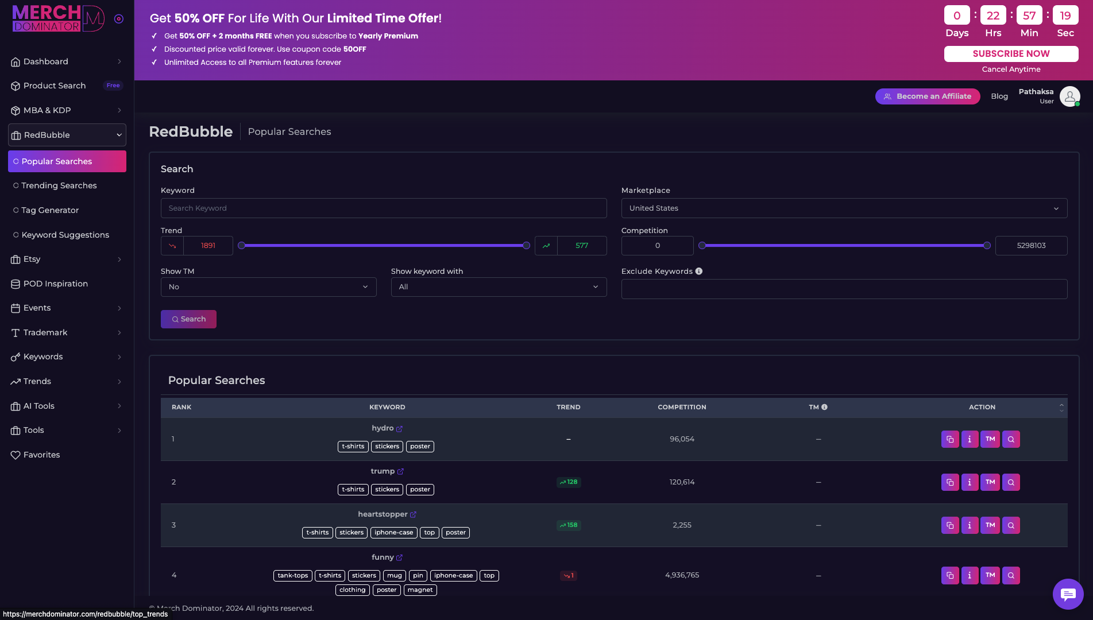Click right handle of Competition slider
Image resolution: width=1093 pixels, height=620 pixels.
[x=987, y=246]
